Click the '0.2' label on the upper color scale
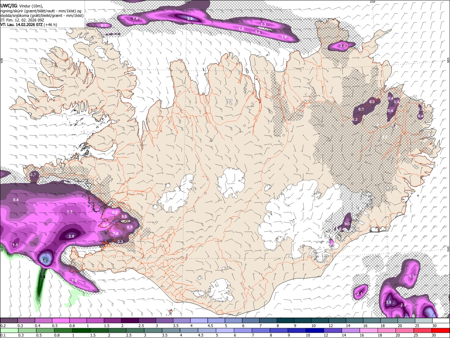 click(x=3, y=326)
